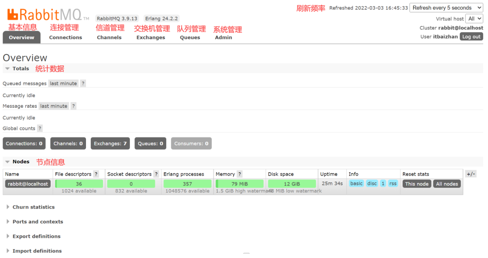Image resolution: width=488 pixels, height=258 pixels.
Task: Expand Import definitions section
Action: 34,251
